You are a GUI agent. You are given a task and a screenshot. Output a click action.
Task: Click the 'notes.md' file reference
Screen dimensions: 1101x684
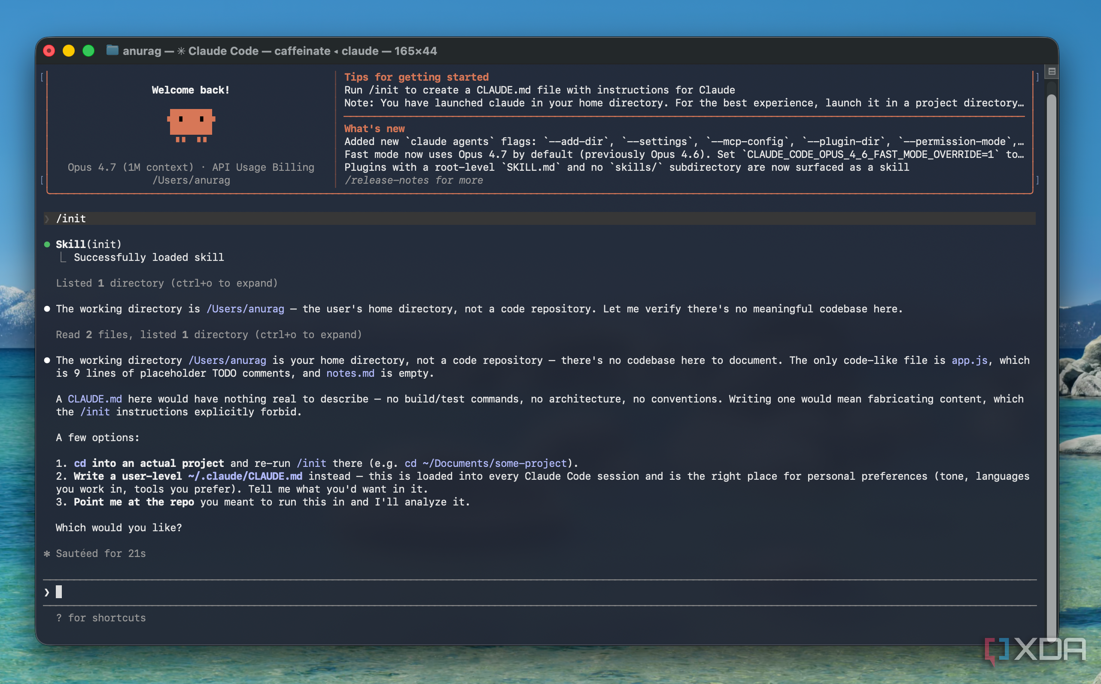click(x=350, y=373)
